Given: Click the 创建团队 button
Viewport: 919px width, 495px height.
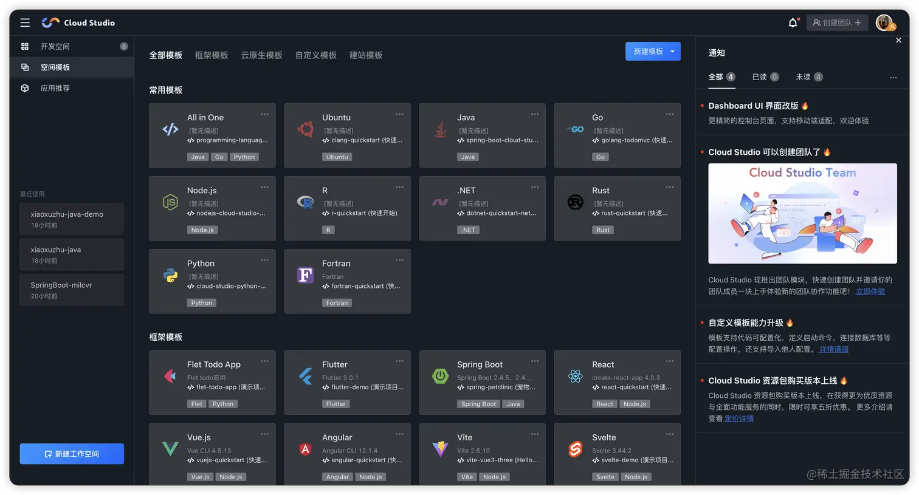Looking at the screenshot, I should 837,22.
